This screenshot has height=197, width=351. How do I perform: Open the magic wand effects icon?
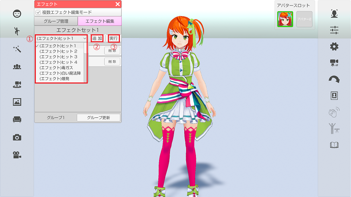tap(17, 49)
